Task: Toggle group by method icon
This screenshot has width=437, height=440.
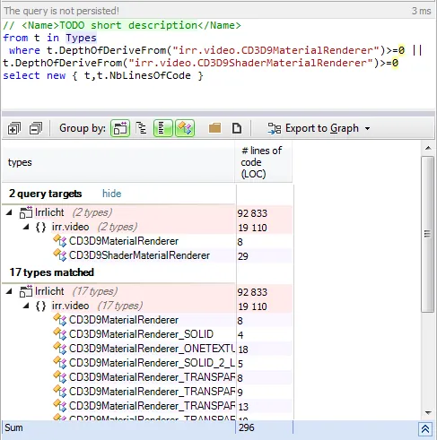Action: click(x=185, y=128)
